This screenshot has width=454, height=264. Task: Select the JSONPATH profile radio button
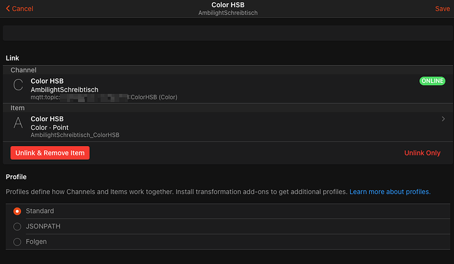(x=17, y=226)
